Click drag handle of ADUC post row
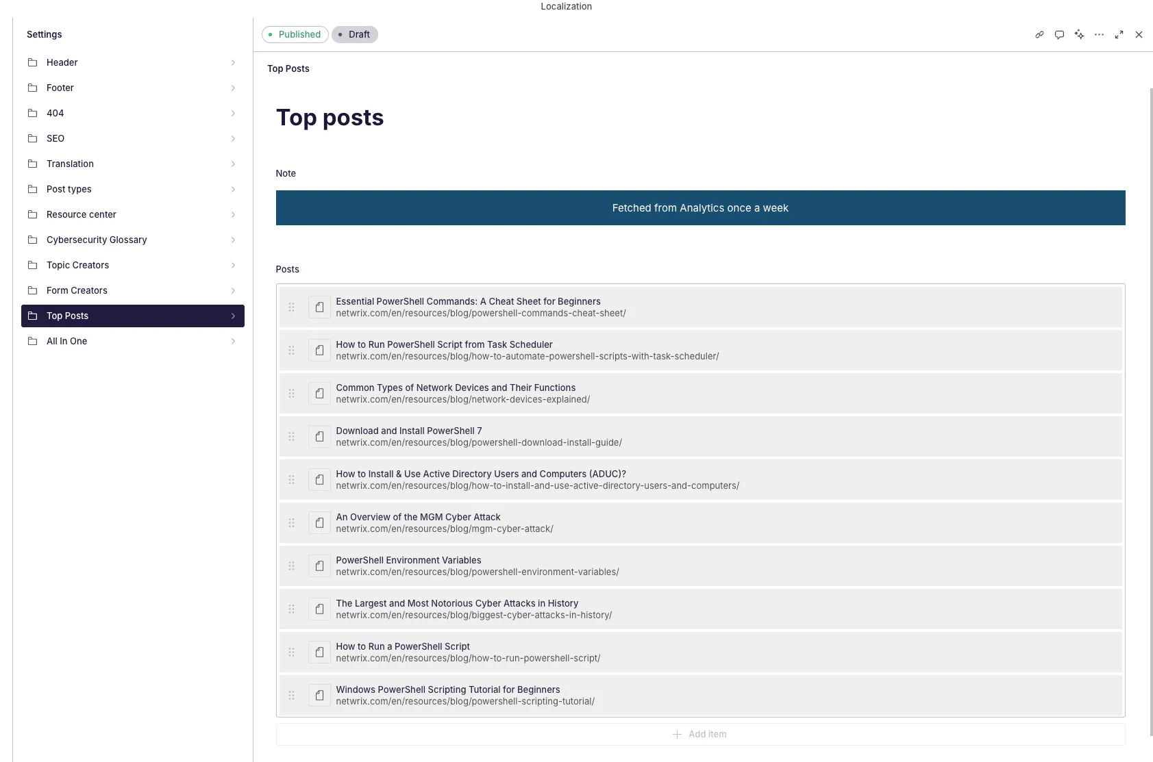This screenshot has height=762, width=1153. coord(291,480)
